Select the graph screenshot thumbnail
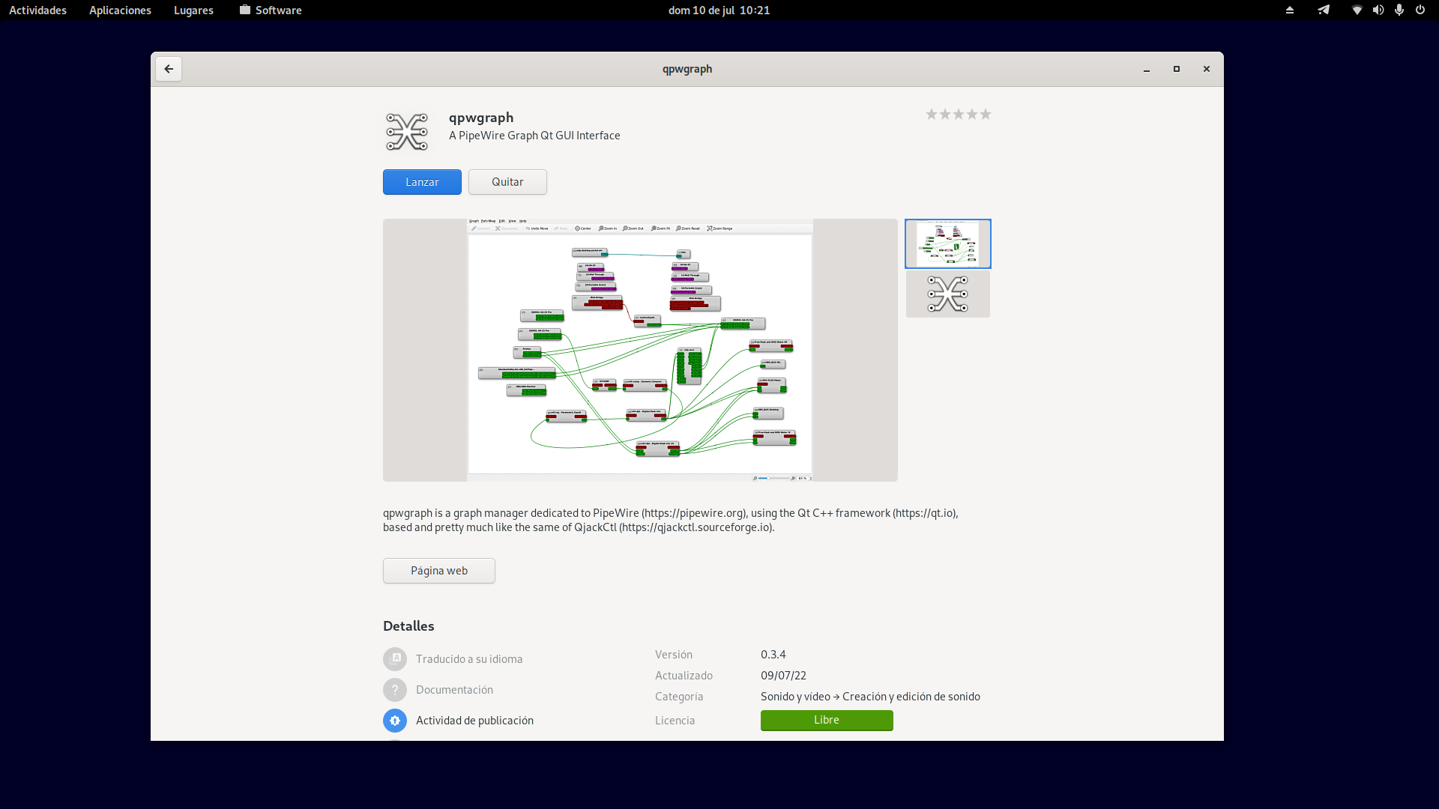Image resolution: width=1439 pixels, height=809 pixels. (x=947, y=243)
